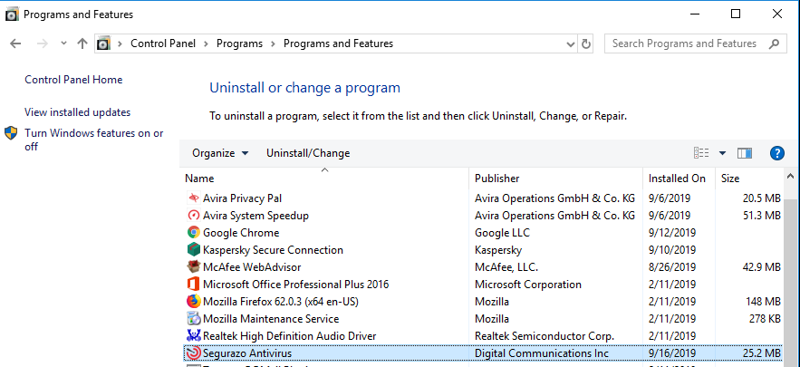Click Realtek Semiconductor Corp. publisher cell
The image size is (800, 367).
[x=545, y=336]
